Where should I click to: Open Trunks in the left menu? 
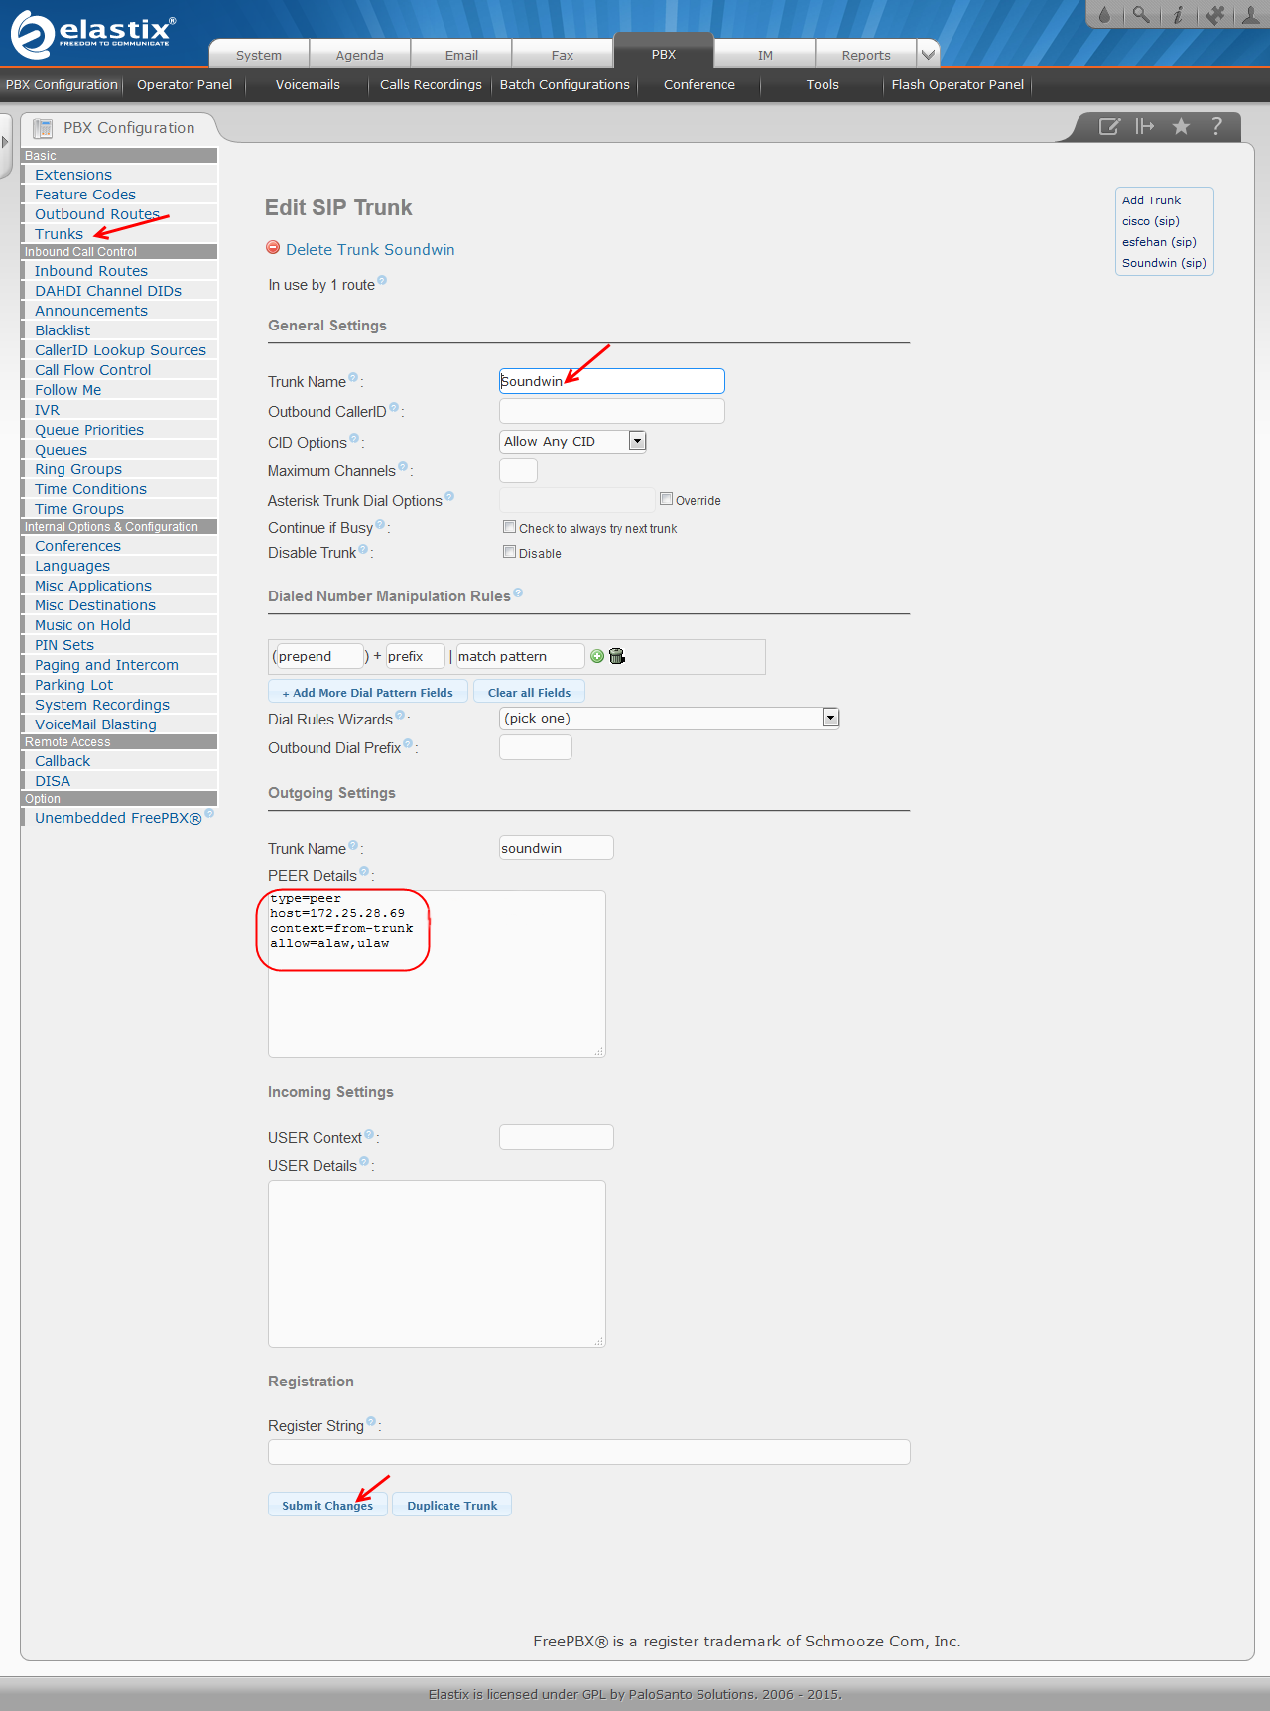(59, 234)
